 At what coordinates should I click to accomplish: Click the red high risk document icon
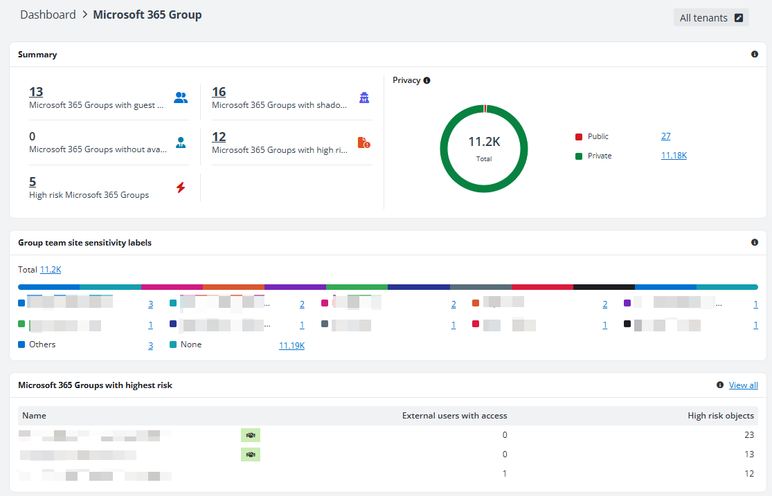[363, 143]
